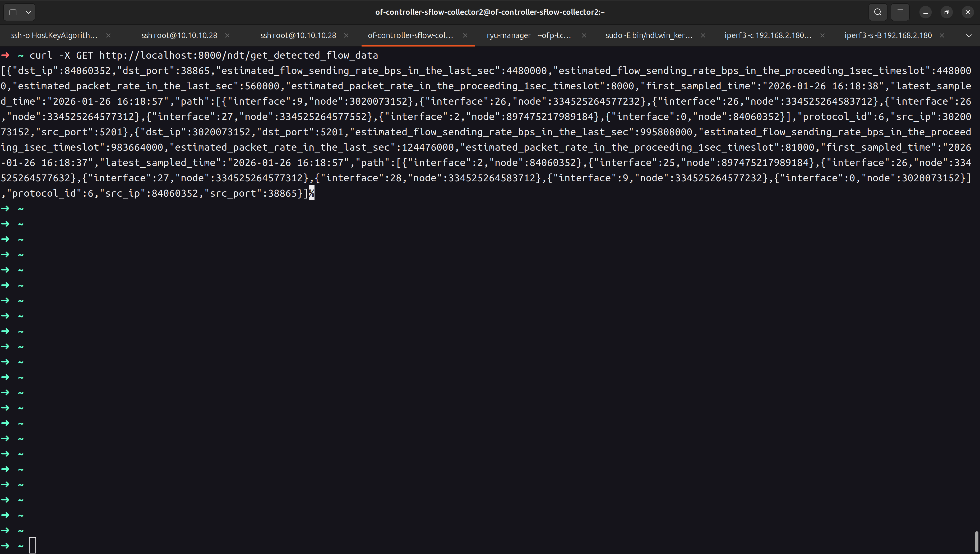
Task: Close the second ssh root@10.10.10.28 tab
Action: click(x=346, y=35)
